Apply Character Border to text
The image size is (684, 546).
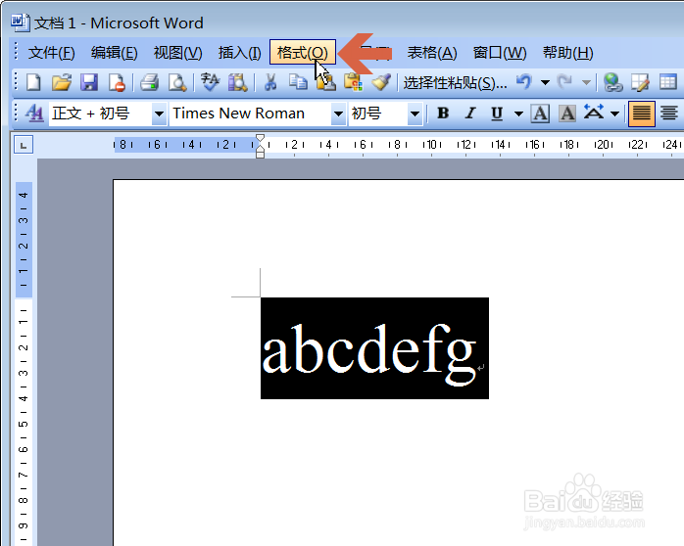(540, 114)
